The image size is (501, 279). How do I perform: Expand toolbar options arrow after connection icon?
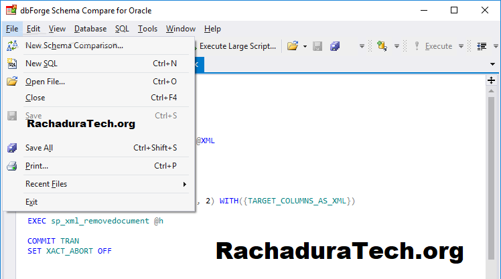coord(397,47)
